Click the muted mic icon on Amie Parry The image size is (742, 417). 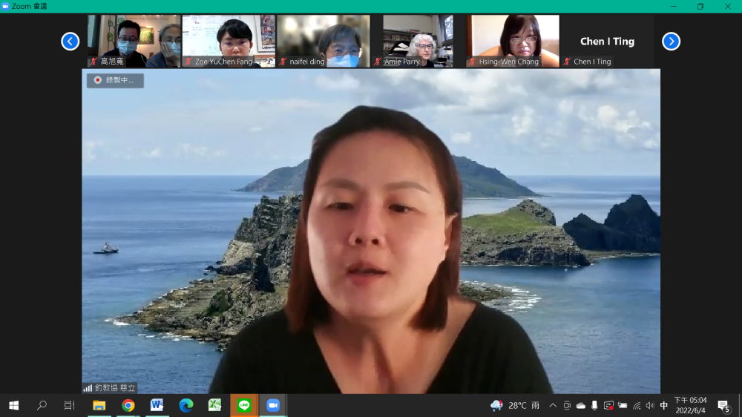pos(378,62)
